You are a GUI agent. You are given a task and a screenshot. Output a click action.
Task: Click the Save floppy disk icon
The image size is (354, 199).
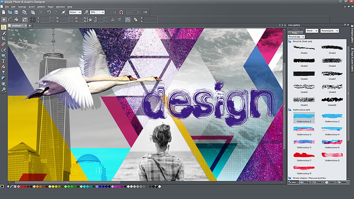click(16, 12)
